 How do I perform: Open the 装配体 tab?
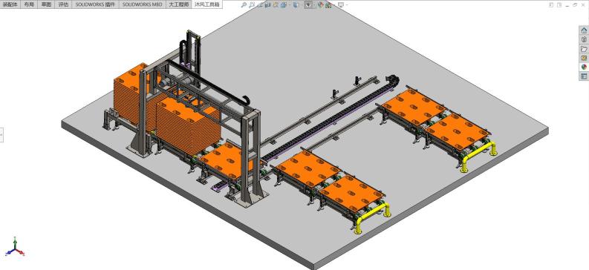pos(10,4)
